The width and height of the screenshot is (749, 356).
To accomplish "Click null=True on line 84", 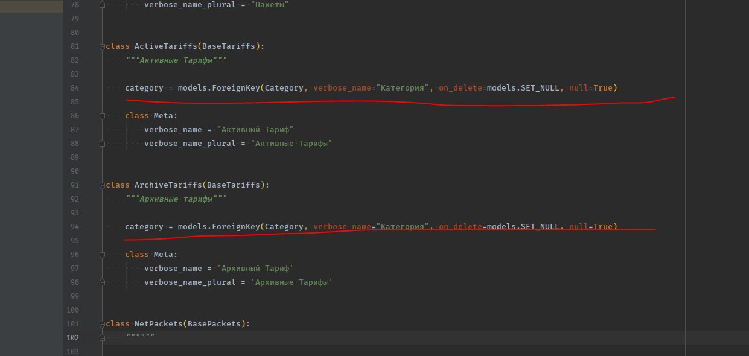I will click(x=591, y=88).
